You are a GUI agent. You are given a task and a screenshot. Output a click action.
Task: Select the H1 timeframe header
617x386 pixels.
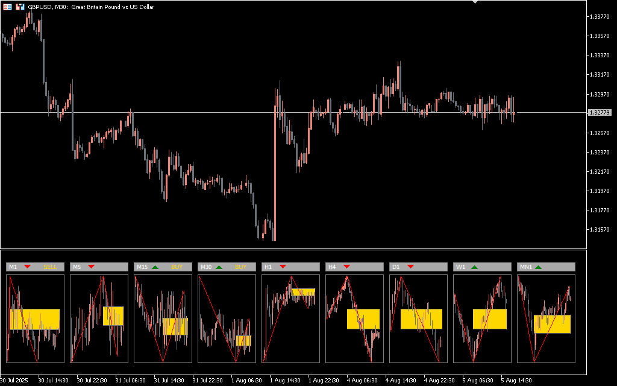click(269, 267)
